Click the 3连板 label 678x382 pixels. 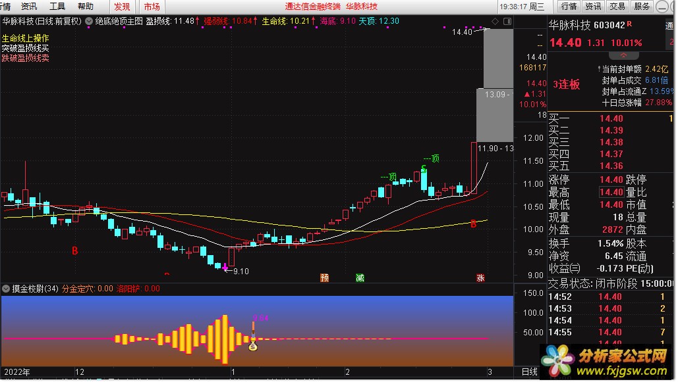coord(567,84)
